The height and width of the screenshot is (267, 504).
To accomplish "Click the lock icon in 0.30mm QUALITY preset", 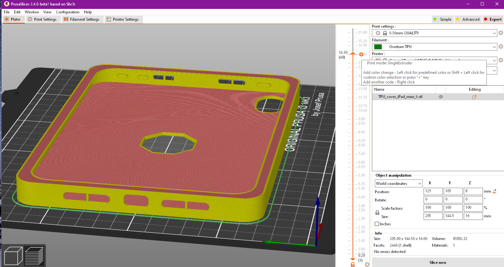I will tap(385, 33).
